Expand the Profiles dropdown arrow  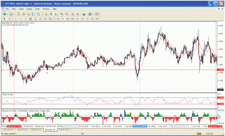click(x=13, y=14)
